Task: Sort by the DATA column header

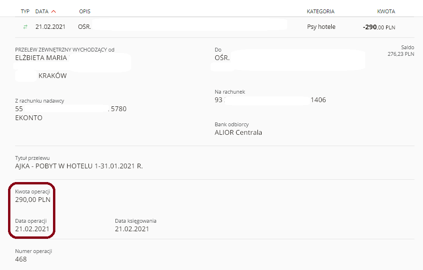Action: (42, 11)
